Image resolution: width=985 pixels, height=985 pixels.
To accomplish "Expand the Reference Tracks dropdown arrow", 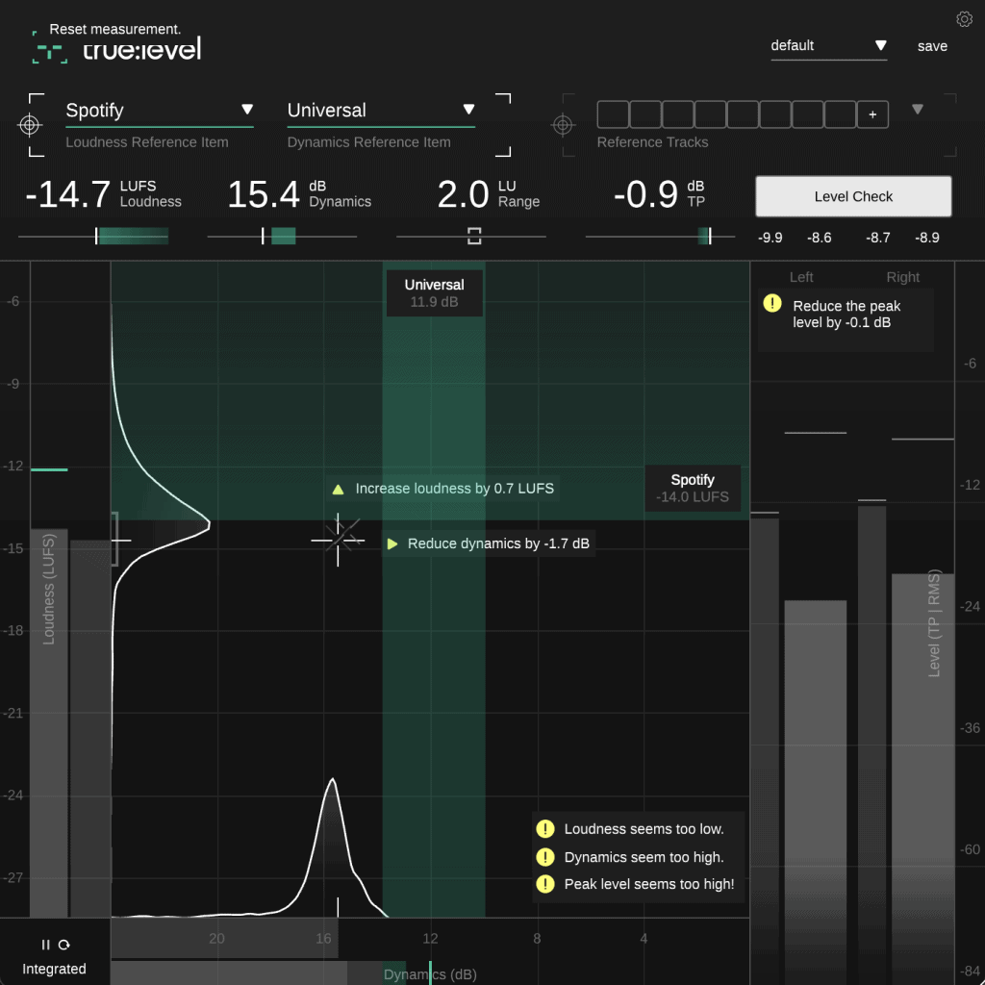I will click(x=917, y=110).
